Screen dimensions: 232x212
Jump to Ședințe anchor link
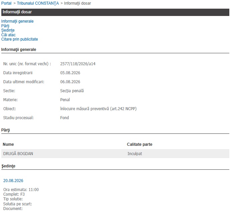pos(8,30)
